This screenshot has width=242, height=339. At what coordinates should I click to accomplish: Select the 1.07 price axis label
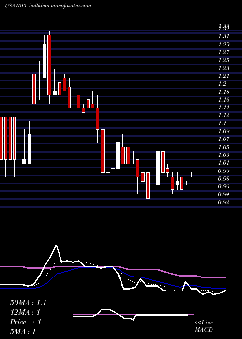click(x=223, y=139)
